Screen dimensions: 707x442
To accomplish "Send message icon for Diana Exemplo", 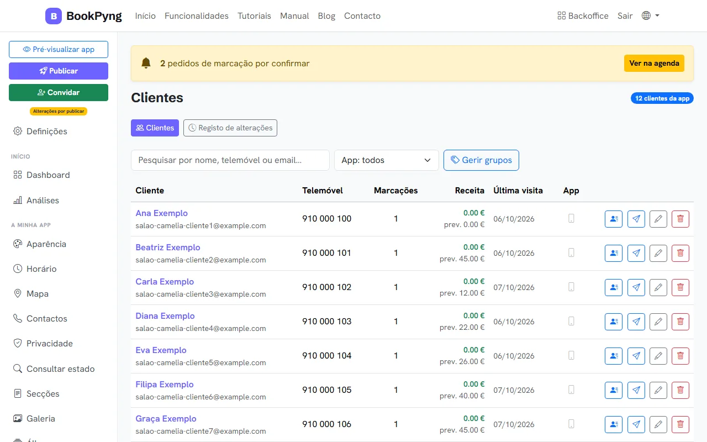I will pos(636,322).
